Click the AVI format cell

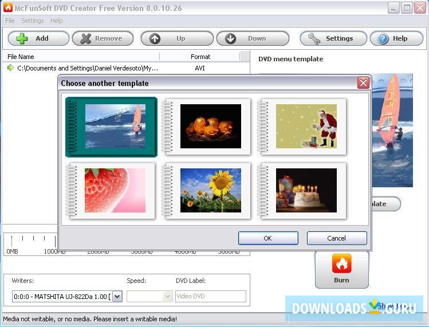[200, 68]
